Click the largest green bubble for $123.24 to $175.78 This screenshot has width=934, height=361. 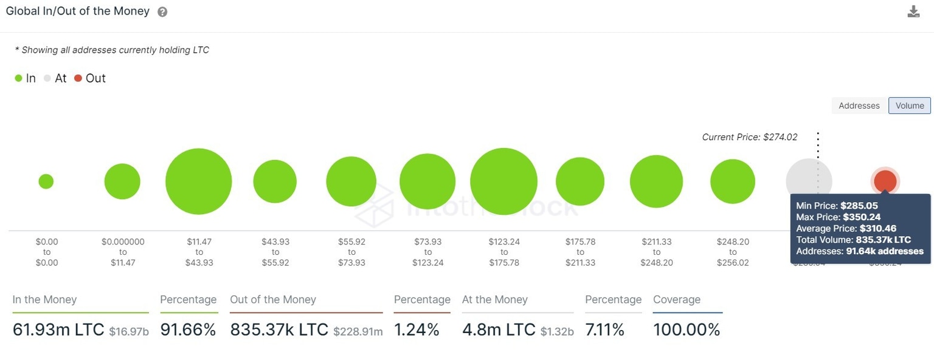coord(503,181)
